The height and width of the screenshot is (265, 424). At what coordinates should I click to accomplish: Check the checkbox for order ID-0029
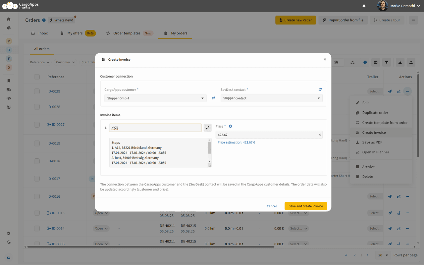click(37, 91)
